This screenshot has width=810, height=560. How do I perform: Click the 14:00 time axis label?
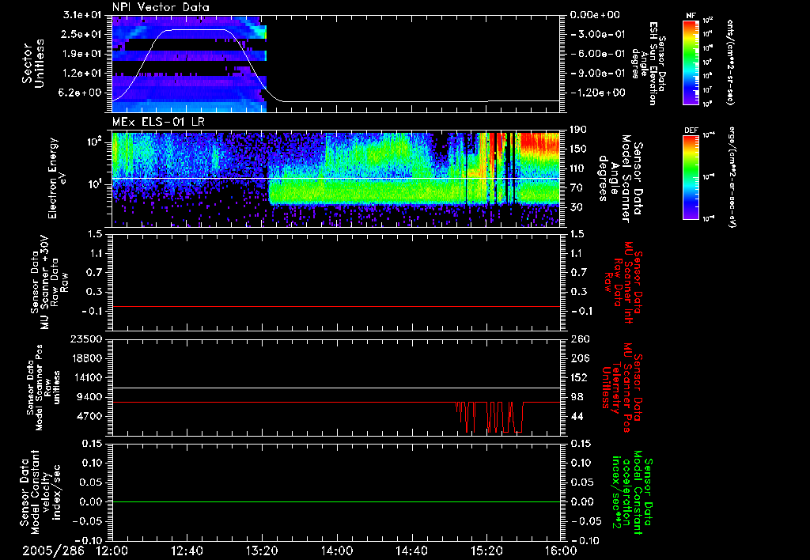click(336, 551)
